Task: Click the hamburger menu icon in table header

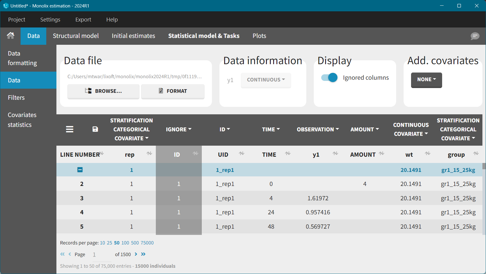Action: click(70, 129)
